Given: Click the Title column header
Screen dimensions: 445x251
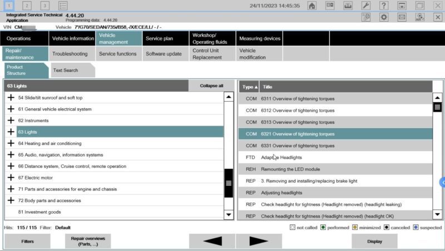Looking at the screenshot, I should (x=346, y=87).
